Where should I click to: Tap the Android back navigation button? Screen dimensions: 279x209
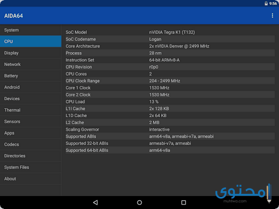[x=95, y=202]
